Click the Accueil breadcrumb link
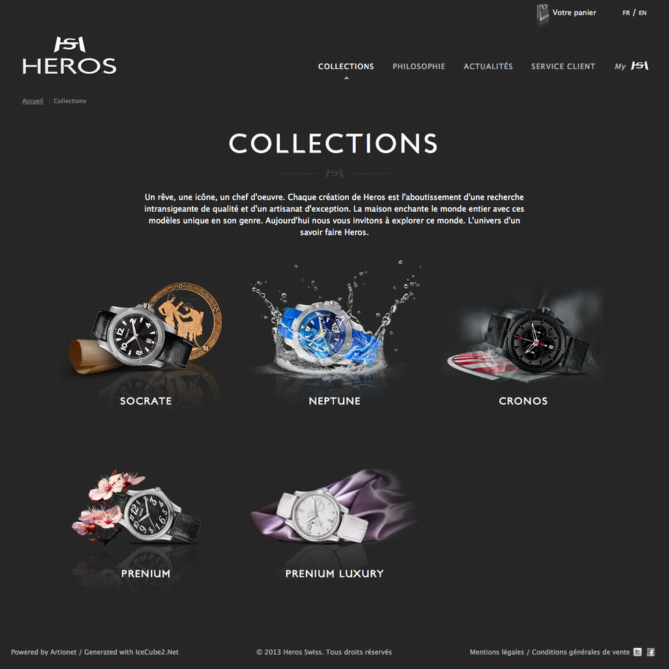669x669 pixels. (x=33, y=101)
